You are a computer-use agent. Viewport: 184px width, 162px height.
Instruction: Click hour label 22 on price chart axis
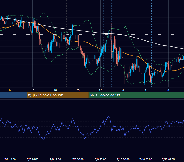(100, 90)
